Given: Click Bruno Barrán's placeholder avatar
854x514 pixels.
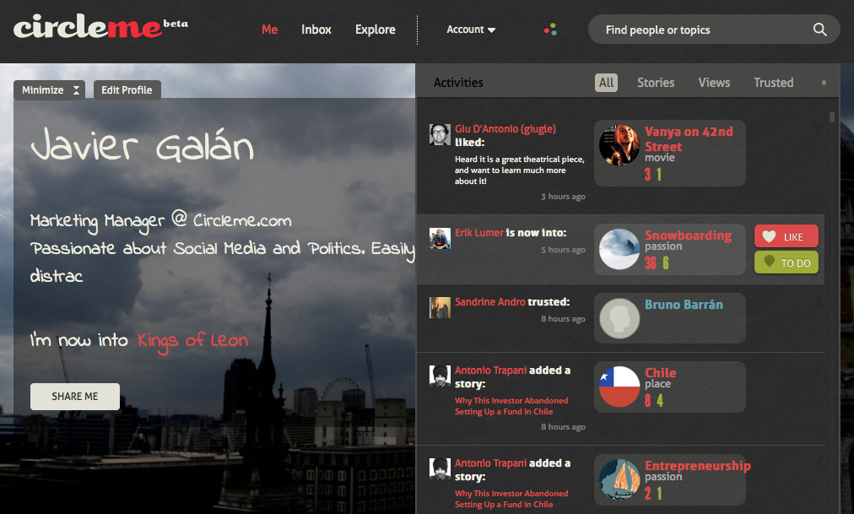Looking at the screenshot, I should pyautogui.click(x=619, y=318).
